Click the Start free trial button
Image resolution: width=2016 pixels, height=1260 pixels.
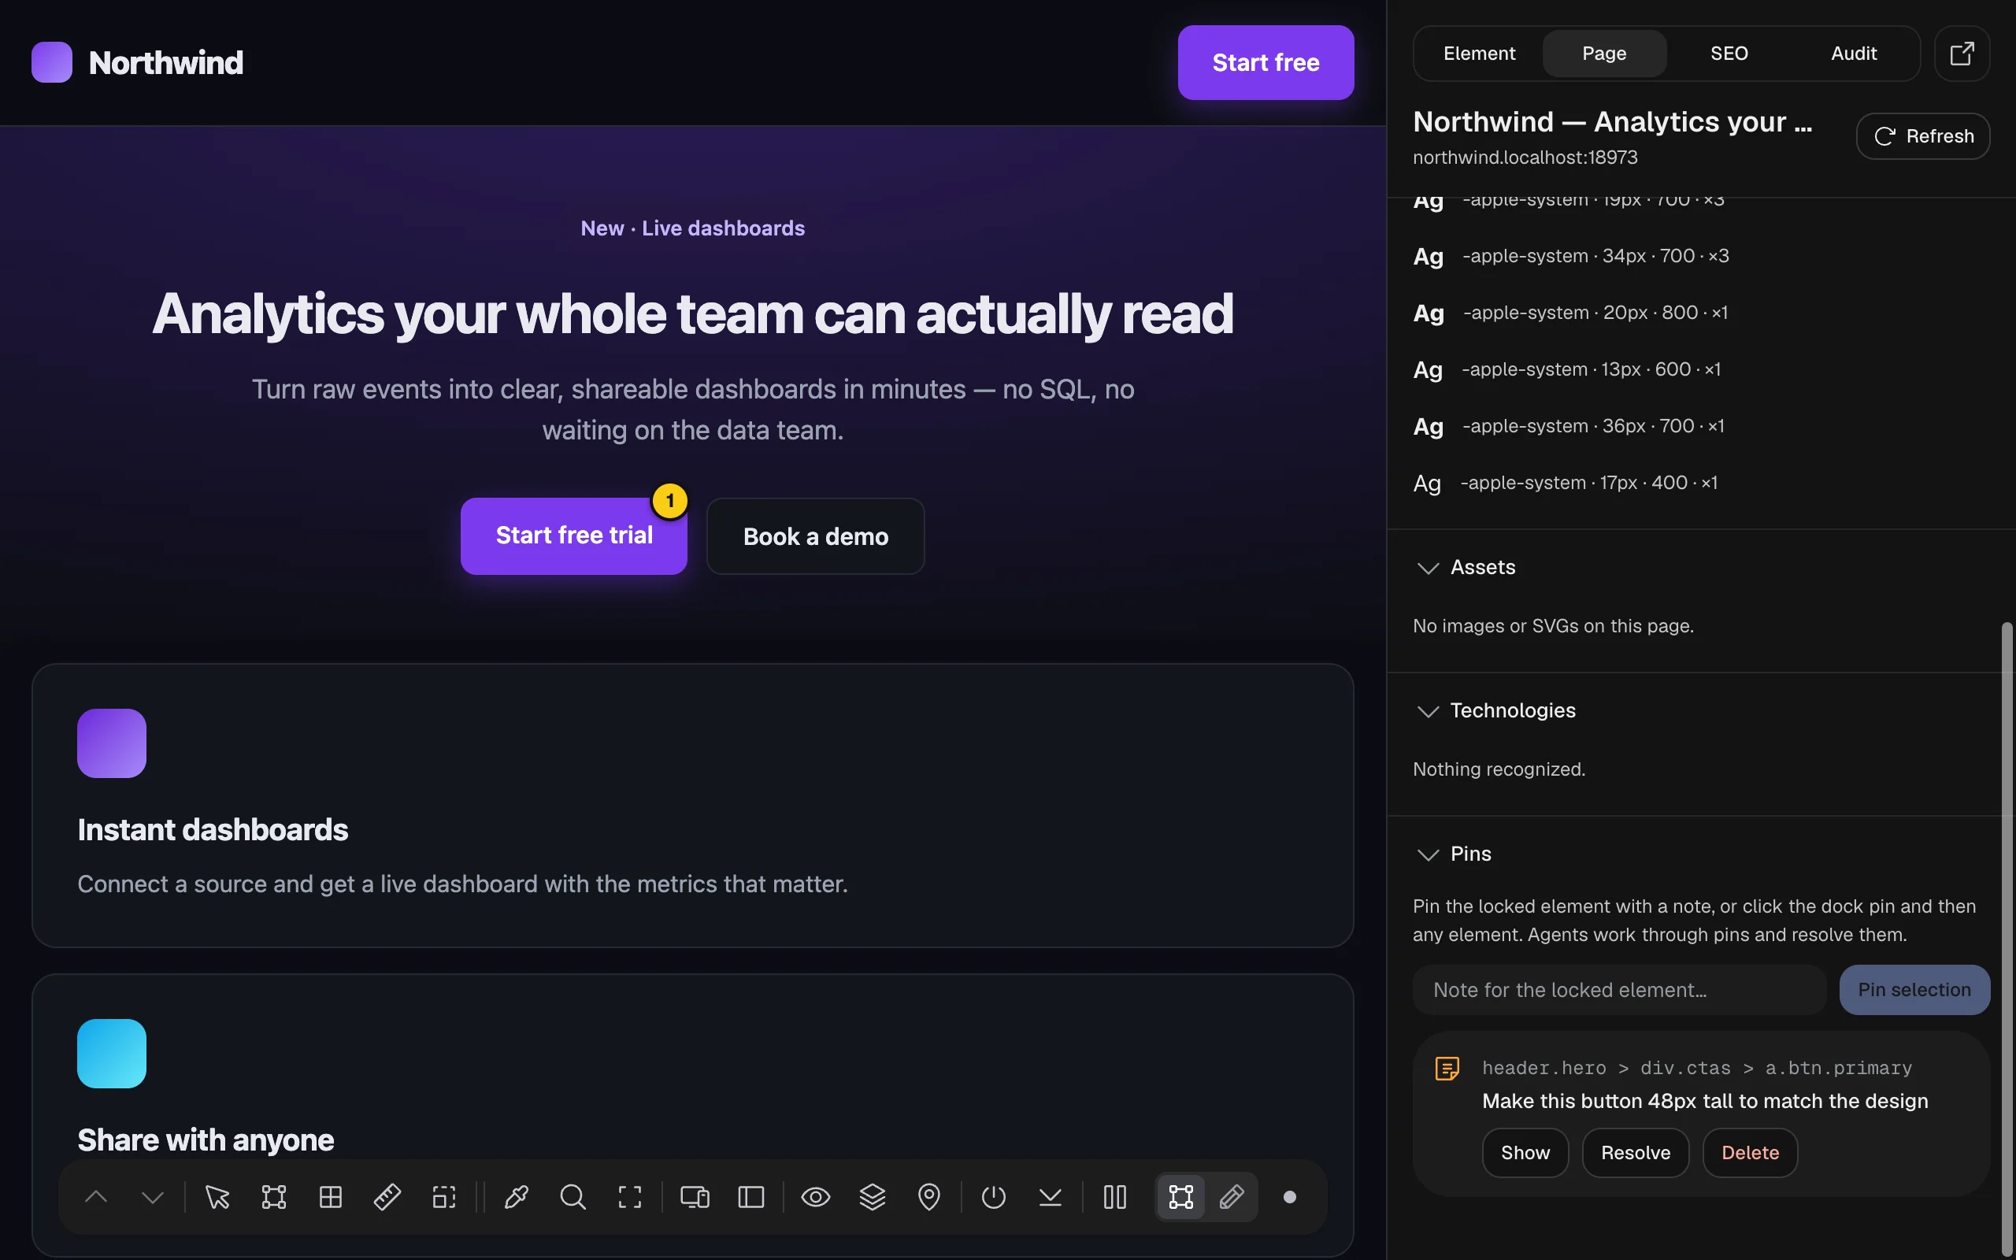point(574,535)
